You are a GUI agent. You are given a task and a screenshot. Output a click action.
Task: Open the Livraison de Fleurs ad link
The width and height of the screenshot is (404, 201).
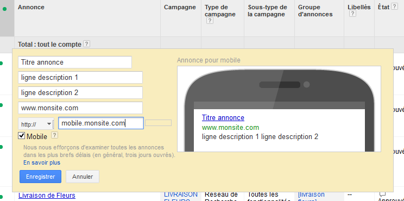[47, 196]
